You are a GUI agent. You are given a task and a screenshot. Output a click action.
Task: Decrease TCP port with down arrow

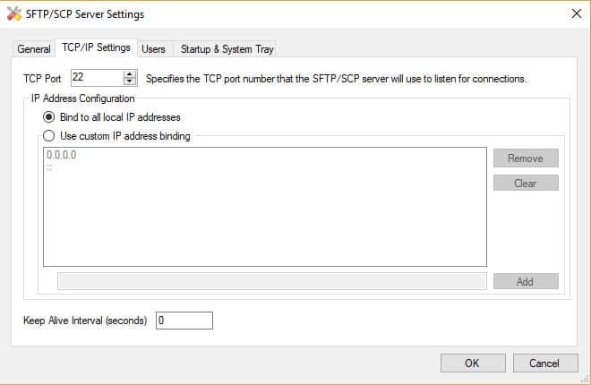pyautogui.click(x=130, y=81)
